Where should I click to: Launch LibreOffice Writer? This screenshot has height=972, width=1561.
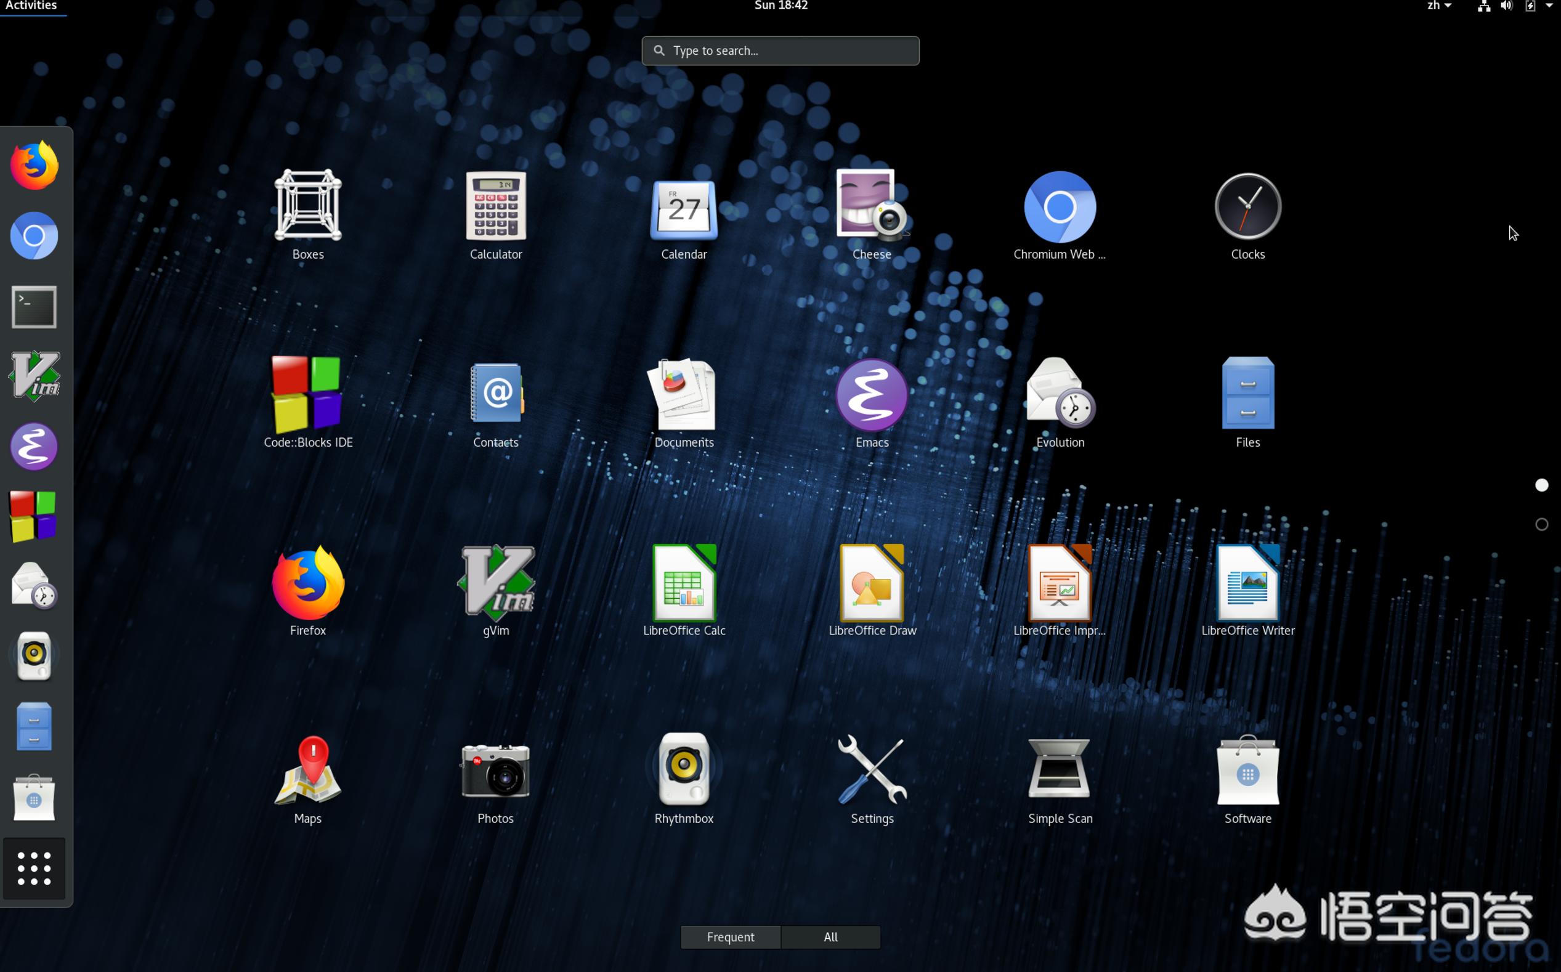[1247, 590]
